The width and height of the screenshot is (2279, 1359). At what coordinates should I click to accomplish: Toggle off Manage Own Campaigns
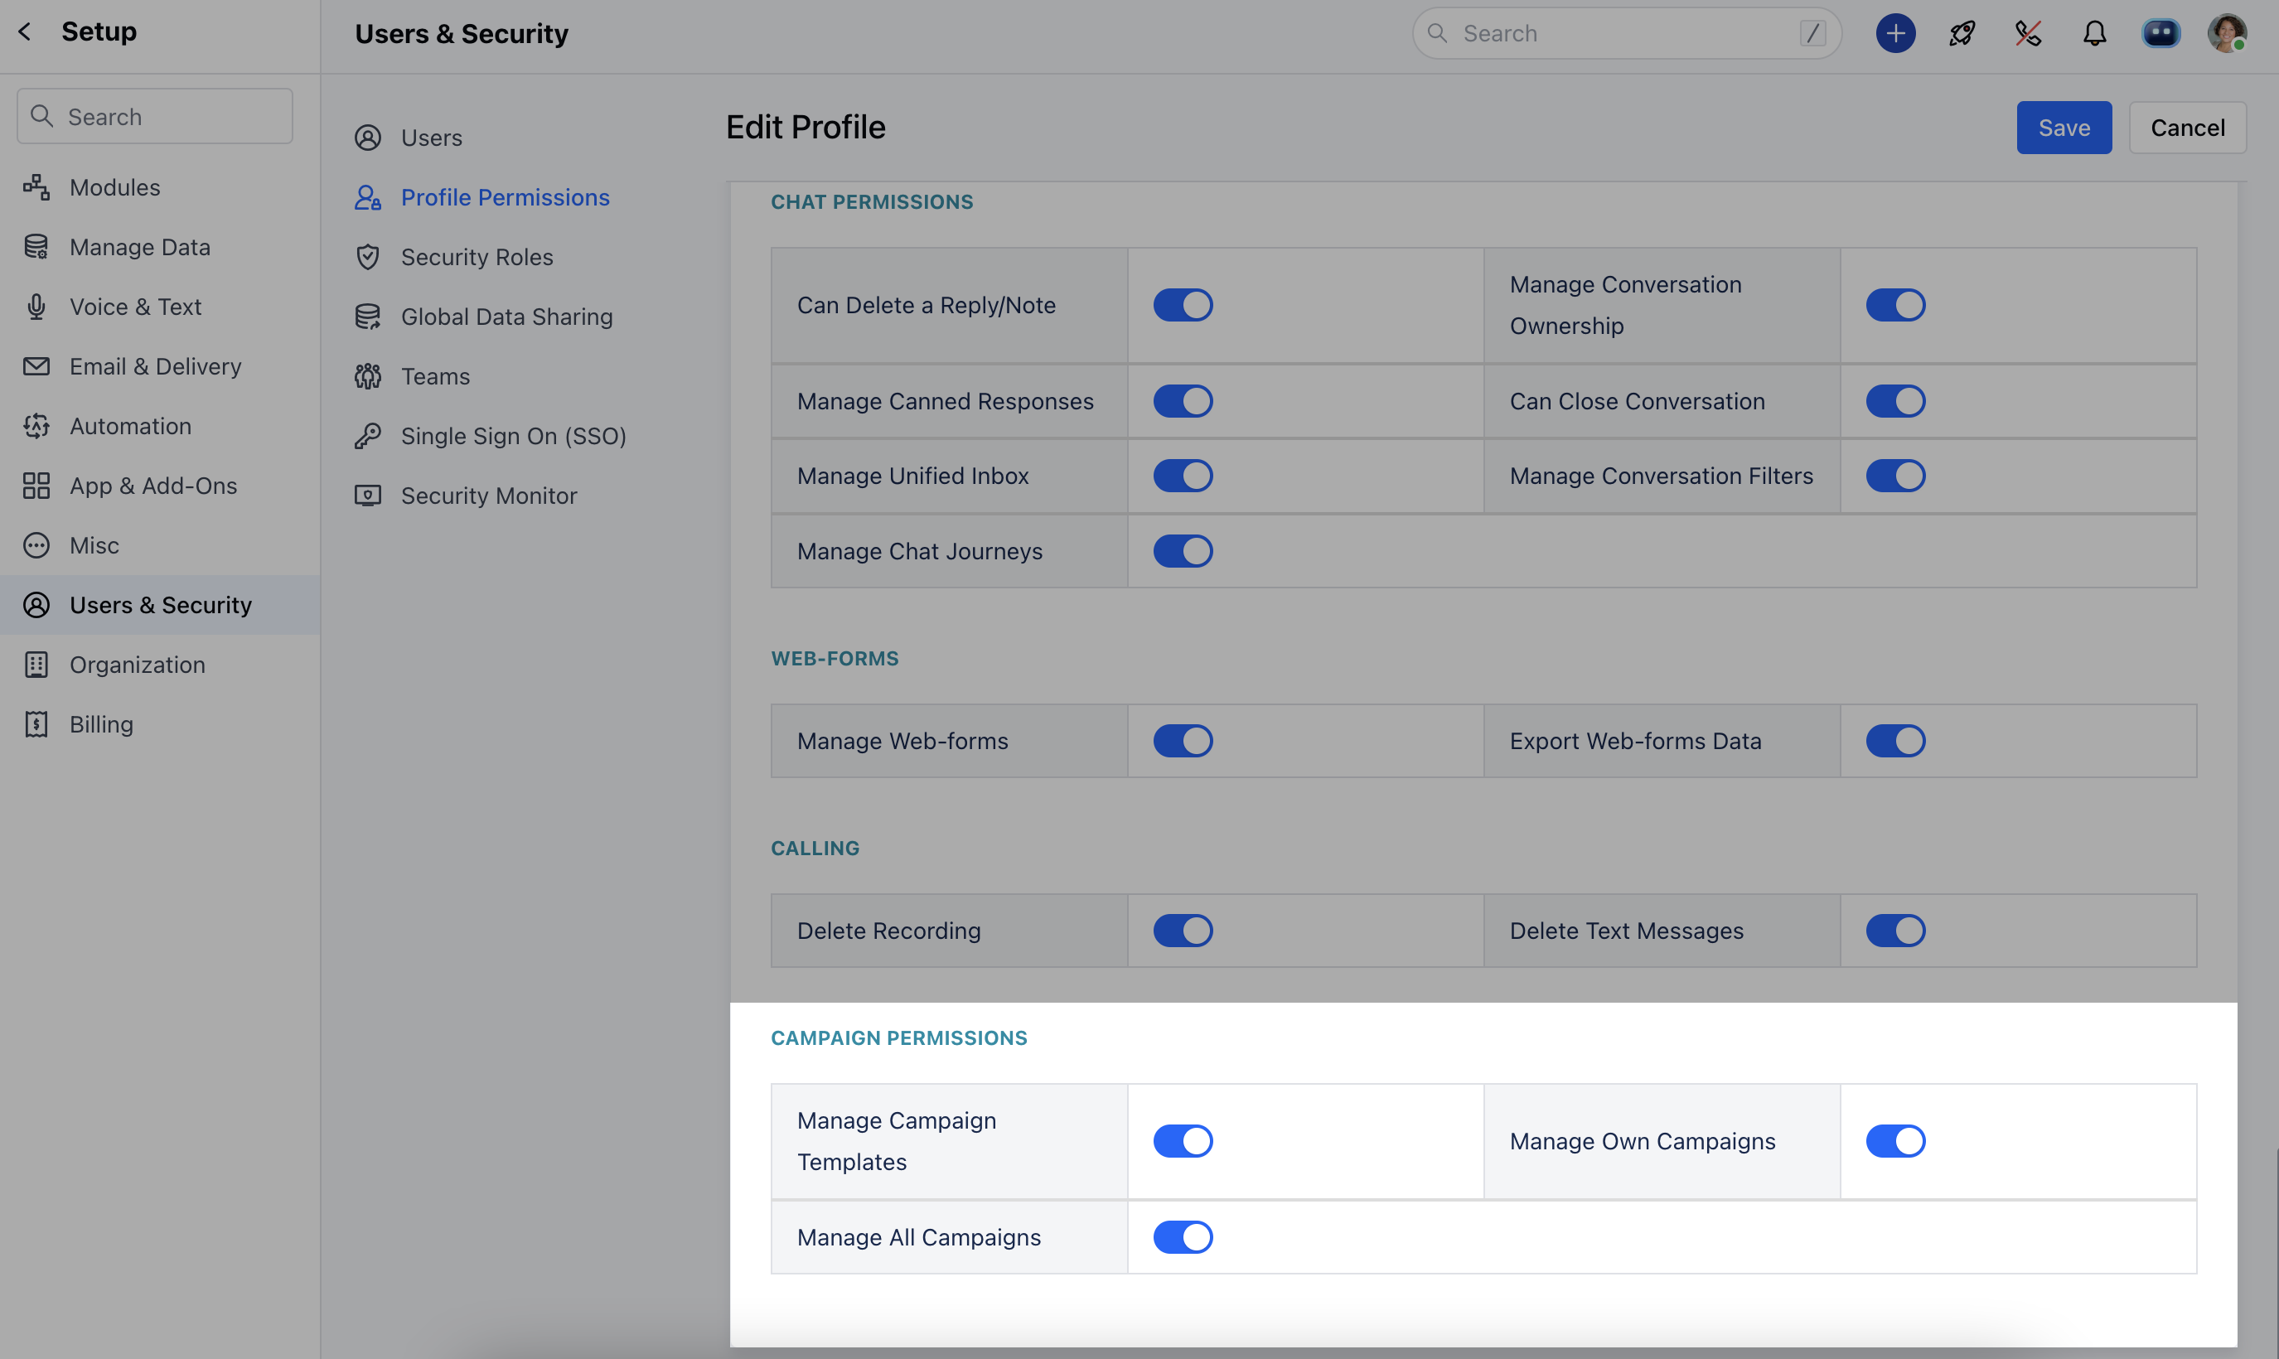1894,1141
